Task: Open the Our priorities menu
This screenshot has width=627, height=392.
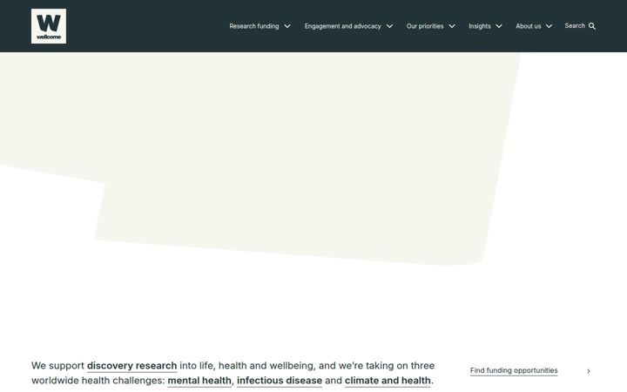Action: point(425,26)
